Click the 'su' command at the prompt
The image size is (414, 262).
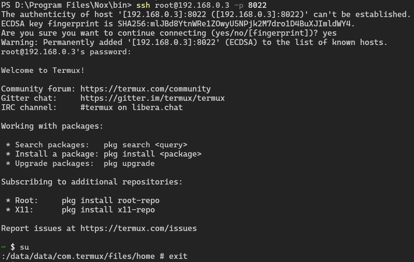pyautogui.click(x=24, y=247)
